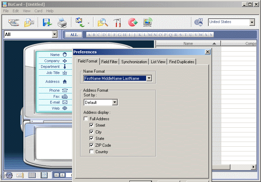261x182 pixels.
Task: Open the File menu
Action: tap(6, 11)
